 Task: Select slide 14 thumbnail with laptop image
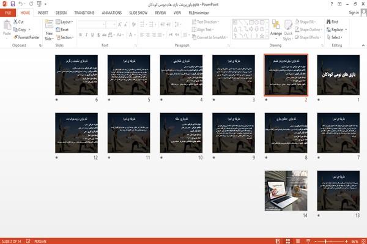(286, 191)
